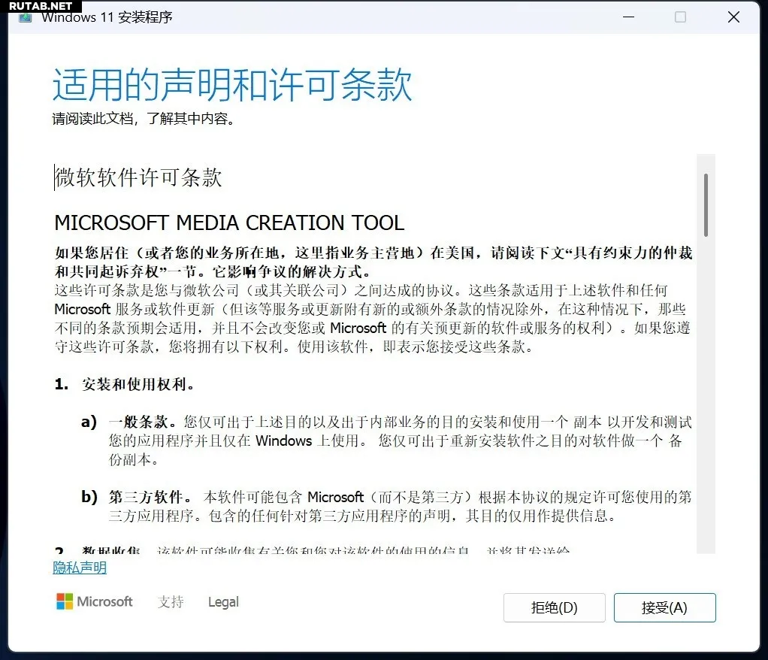The height and width of the screenshot is (660, 768).
Task: Click the 微软软件许可条款 heading in the document
Action: (139, 177)
